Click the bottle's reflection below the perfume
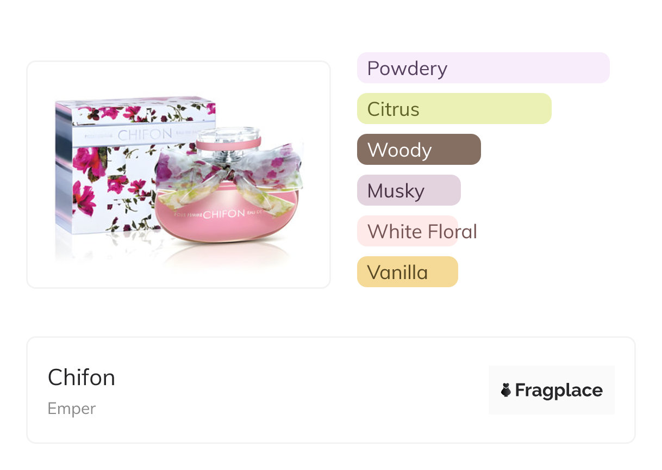This screenshot has width=662, height=470. 228,258
